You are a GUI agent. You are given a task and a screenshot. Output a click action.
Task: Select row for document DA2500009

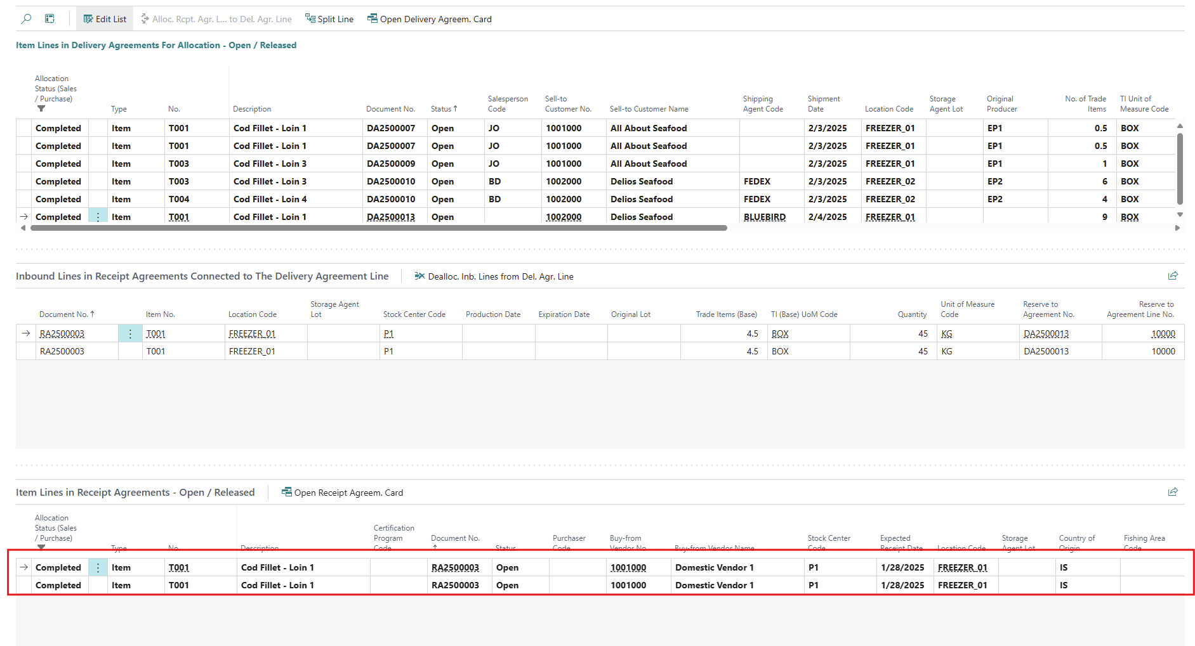[x=391, y=164]
